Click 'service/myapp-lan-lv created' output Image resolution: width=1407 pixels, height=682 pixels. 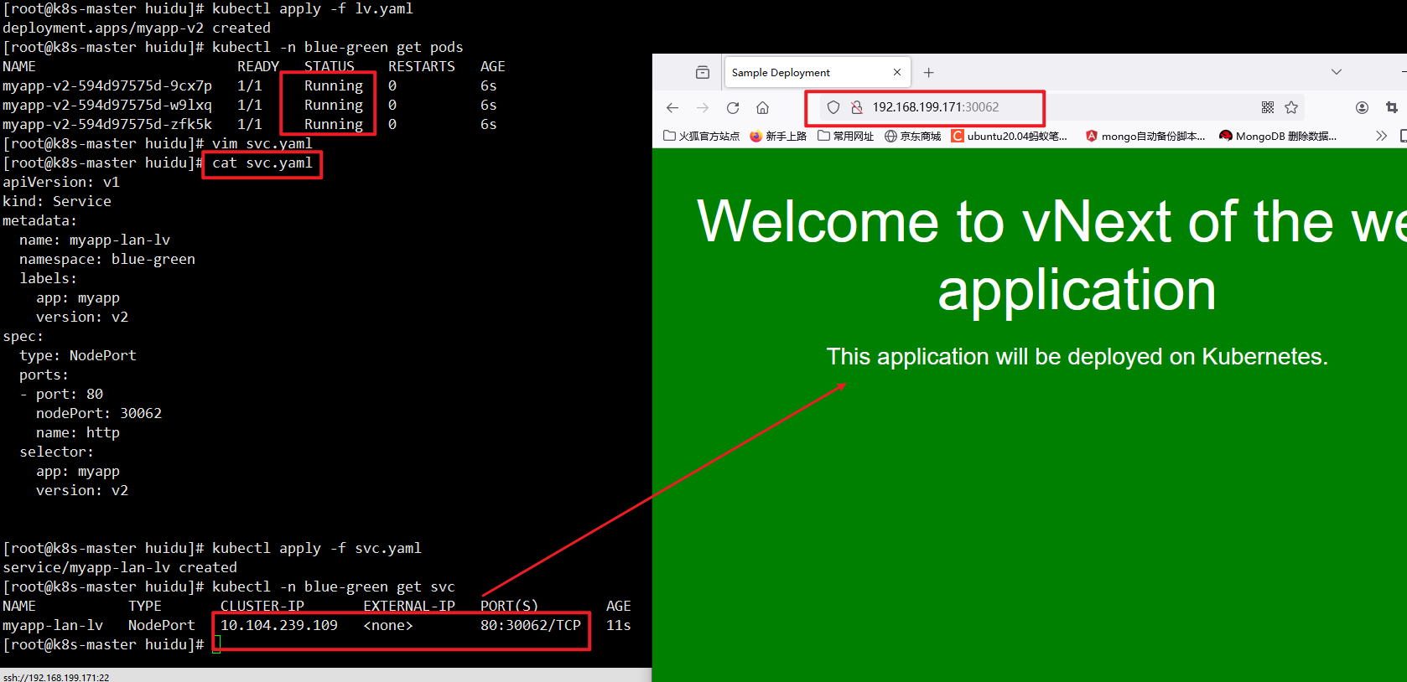pyautogui.click(x=120, y=567)
